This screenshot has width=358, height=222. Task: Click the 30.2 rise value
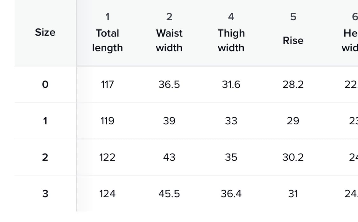293,157
